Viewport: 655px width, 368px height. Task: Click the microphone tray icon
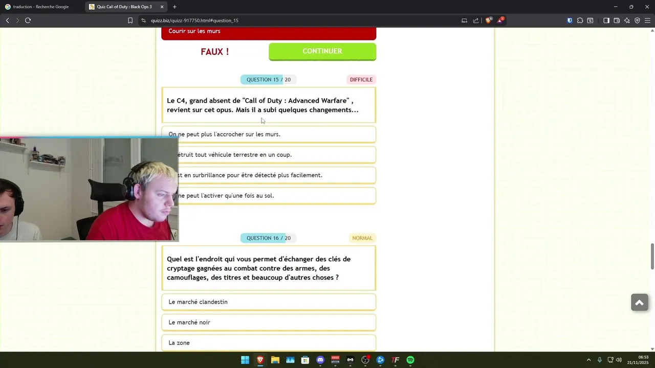600,360
